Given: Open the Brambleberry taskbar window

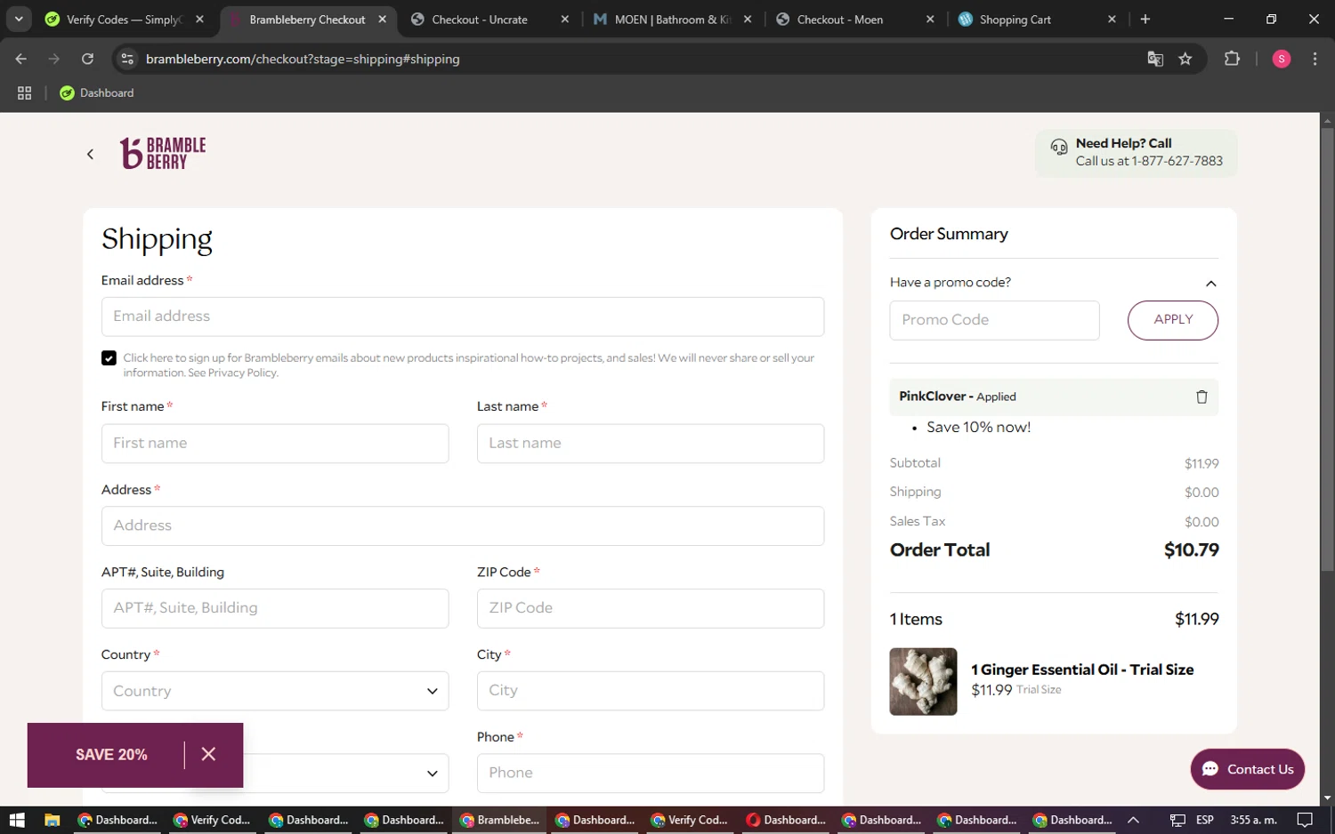Looking at the screenshot, I should [x=499, y=820].
